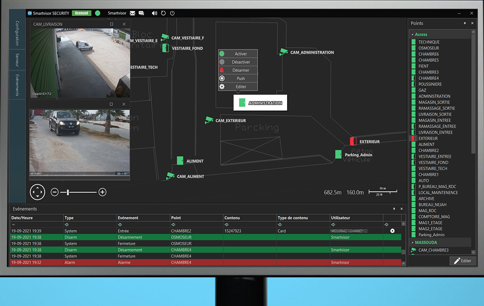Screen dimensions: 484x306
Task: Click the power icon in top bar
Action: pos(172,13)
